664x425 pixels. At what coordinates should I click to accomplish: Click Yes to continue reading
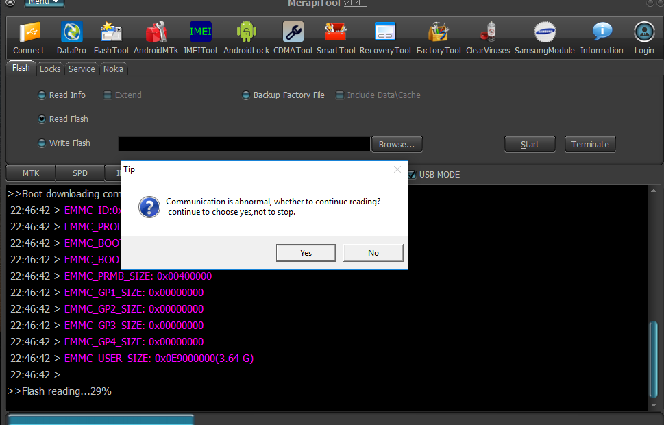[x=306, y=252]
